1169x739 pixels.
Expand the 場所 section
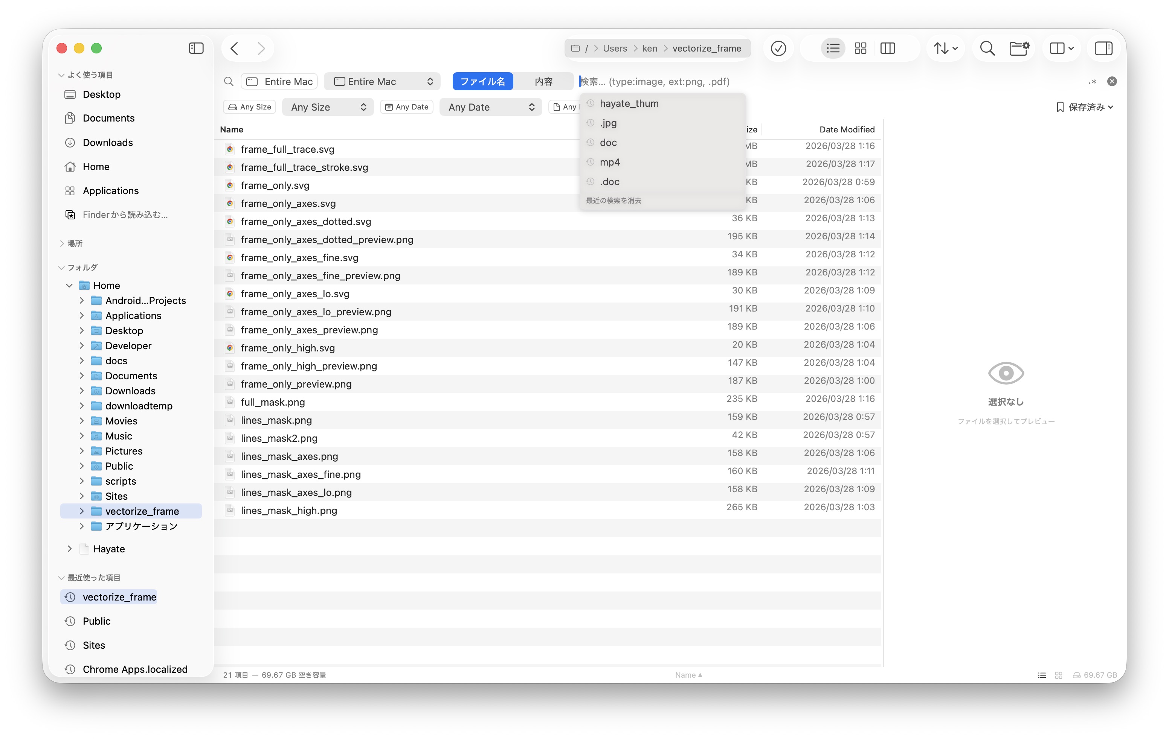coord(61,243)
